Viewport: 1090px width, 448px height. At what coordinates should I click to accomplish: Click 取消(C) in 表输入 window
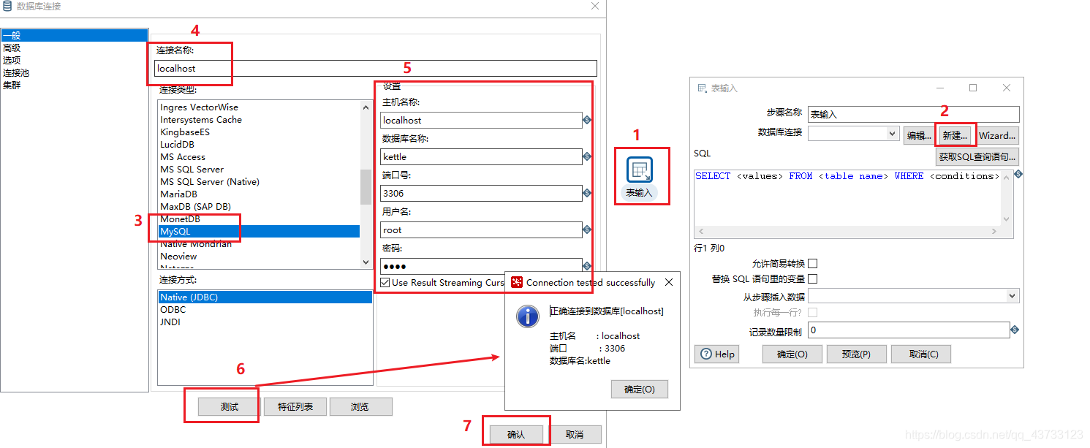(920, 354)
